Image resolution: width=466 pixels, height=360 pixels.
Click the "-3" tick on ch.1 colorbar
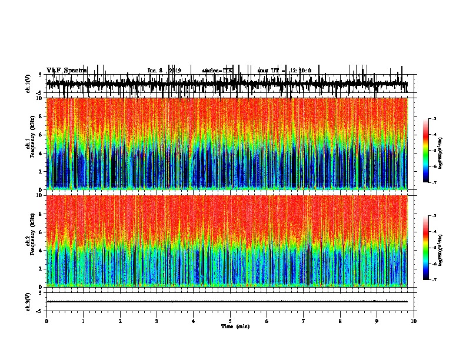(x=434, y=119)
